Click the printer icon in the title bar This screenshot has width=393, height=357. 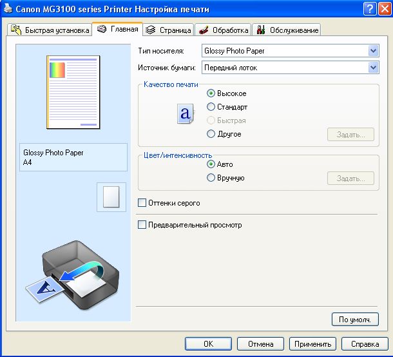click(x=8, y=8)
